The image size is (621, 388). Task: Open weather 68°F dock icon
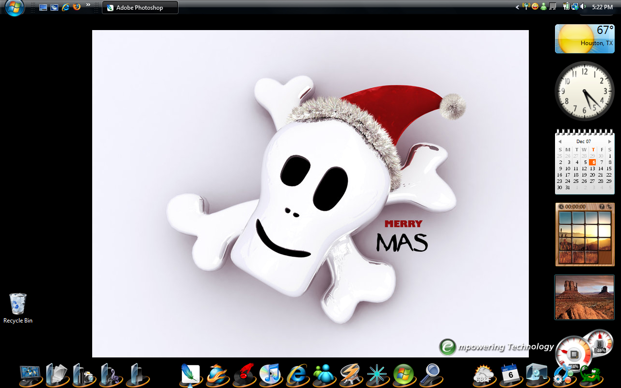(x=484, y=376)
